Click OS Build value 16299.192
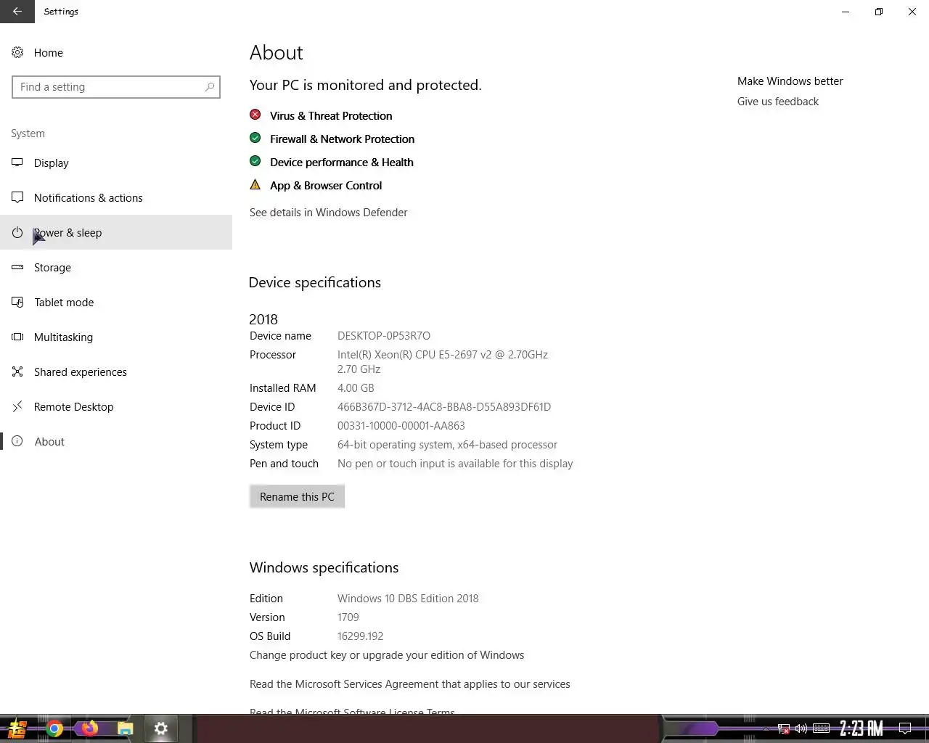 pyautogui.click(x=360, y=636)
